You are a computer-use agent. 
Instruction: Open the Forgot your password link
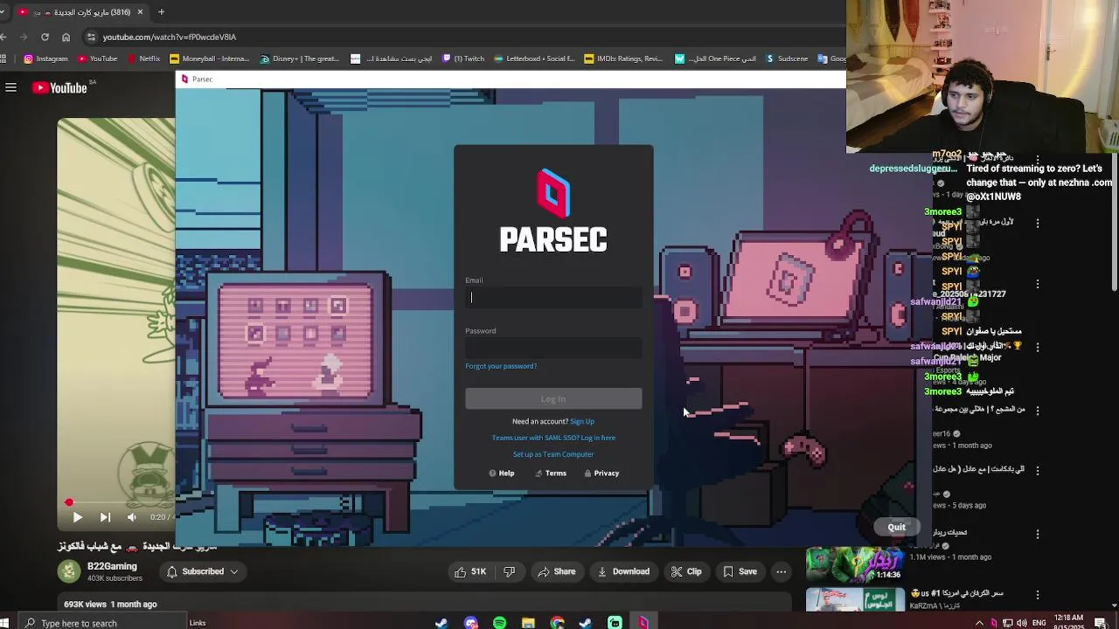tap(501, 366)
